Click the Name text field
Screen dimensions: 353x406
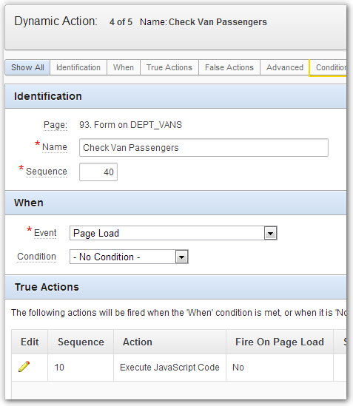[204, 148]
